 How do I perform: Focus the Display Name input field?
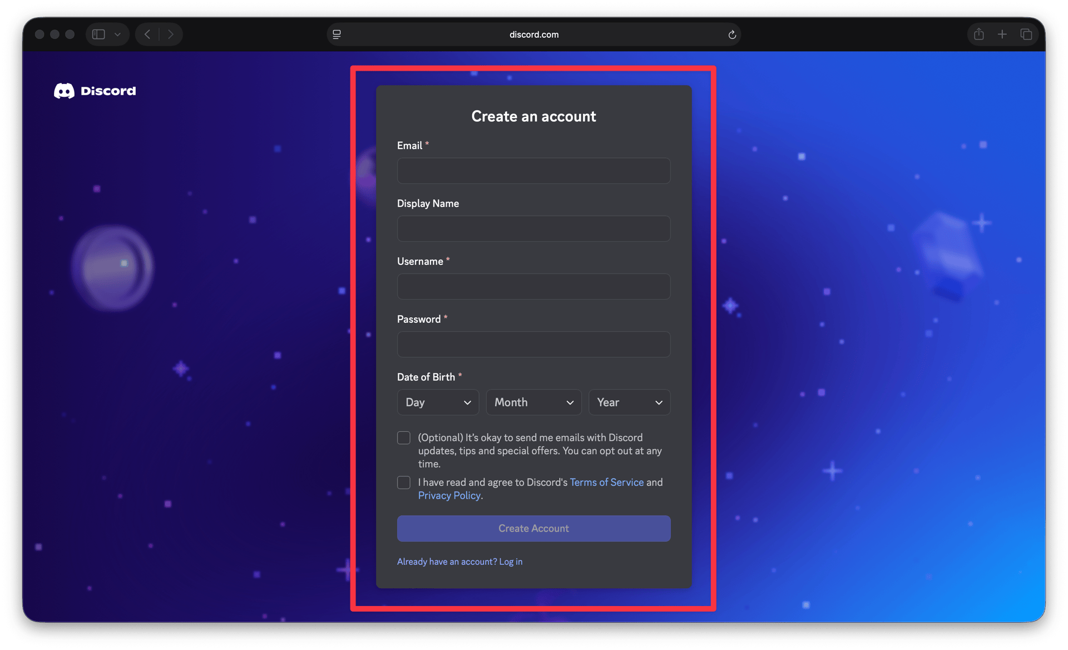533,229
